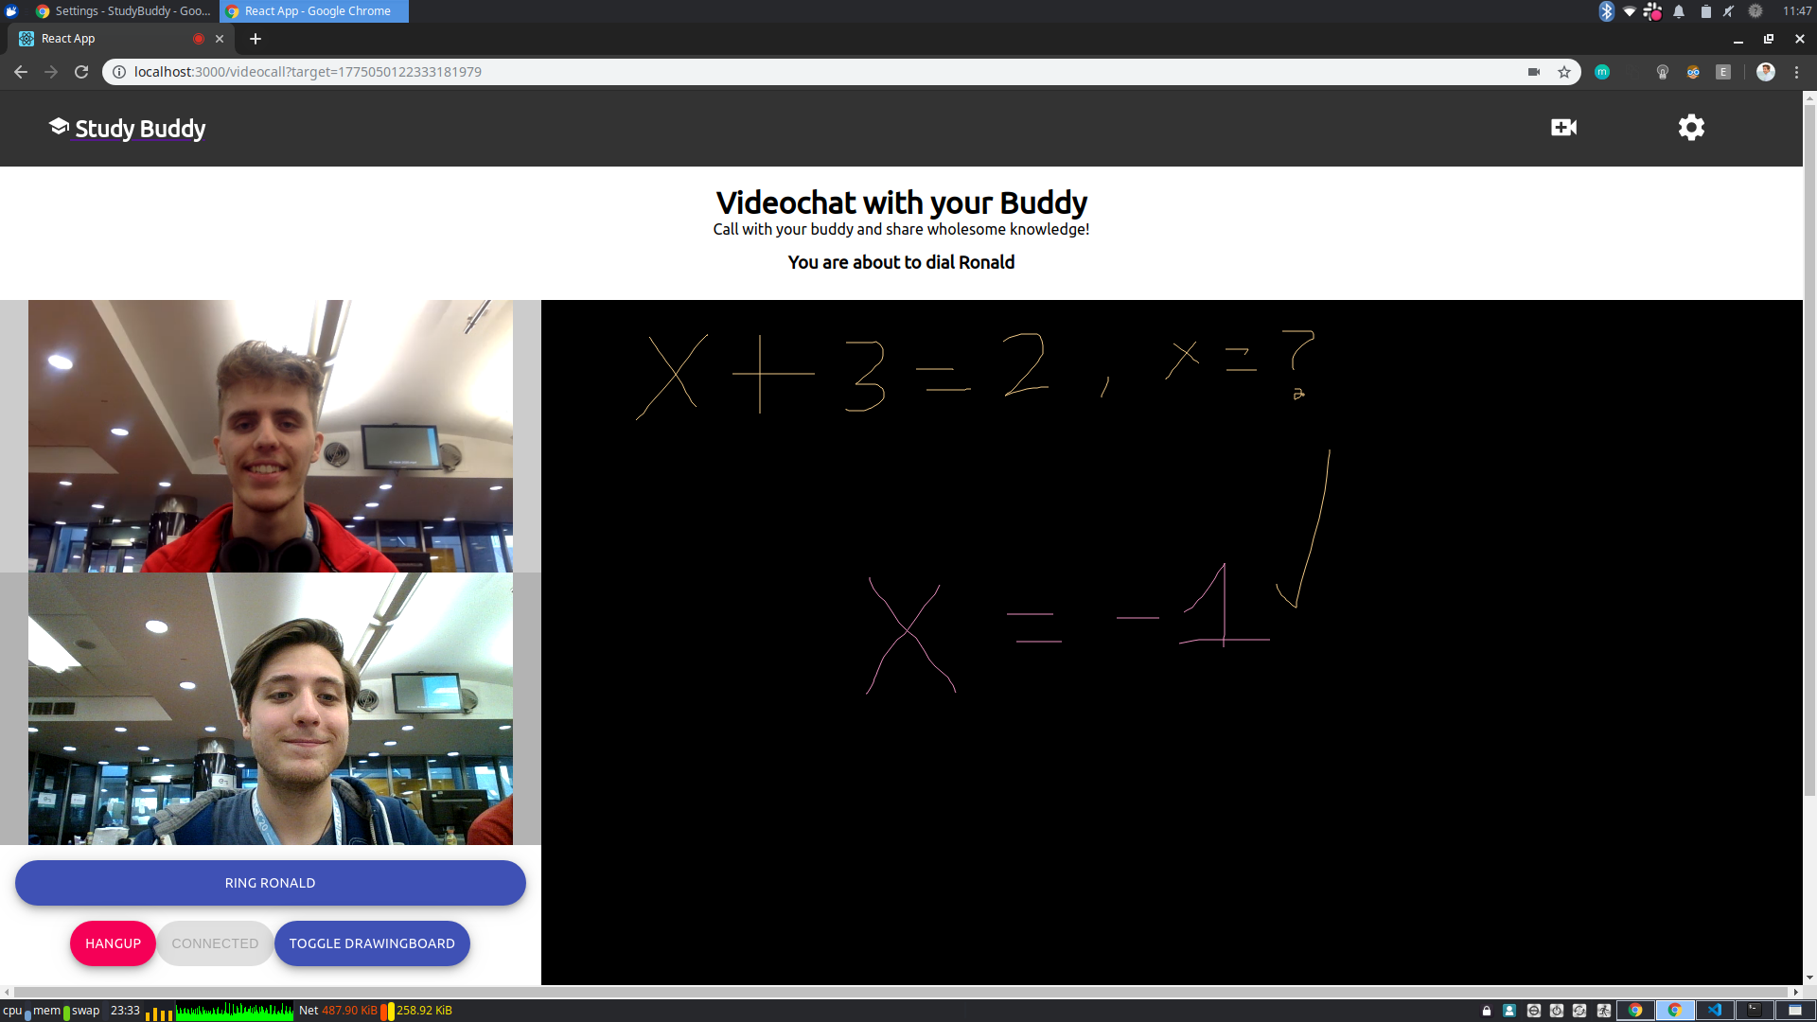The width and height of the screenshot is (1817, 1022).
Task: Click the disabled Connected button
Action: (215, 943)
